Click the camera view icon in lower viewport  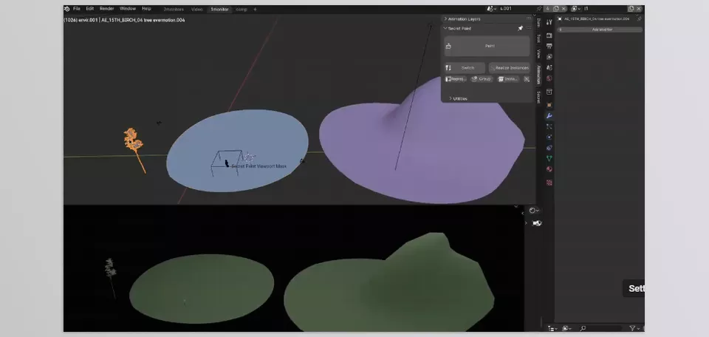click(537, 223)
